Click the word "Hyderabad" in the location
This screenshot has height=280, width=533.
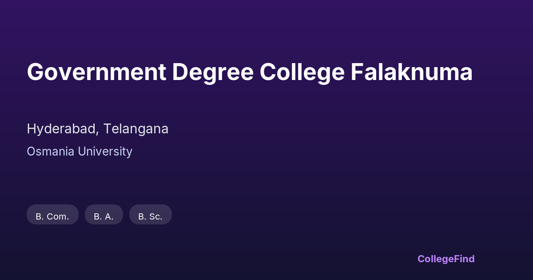(62, 129)
